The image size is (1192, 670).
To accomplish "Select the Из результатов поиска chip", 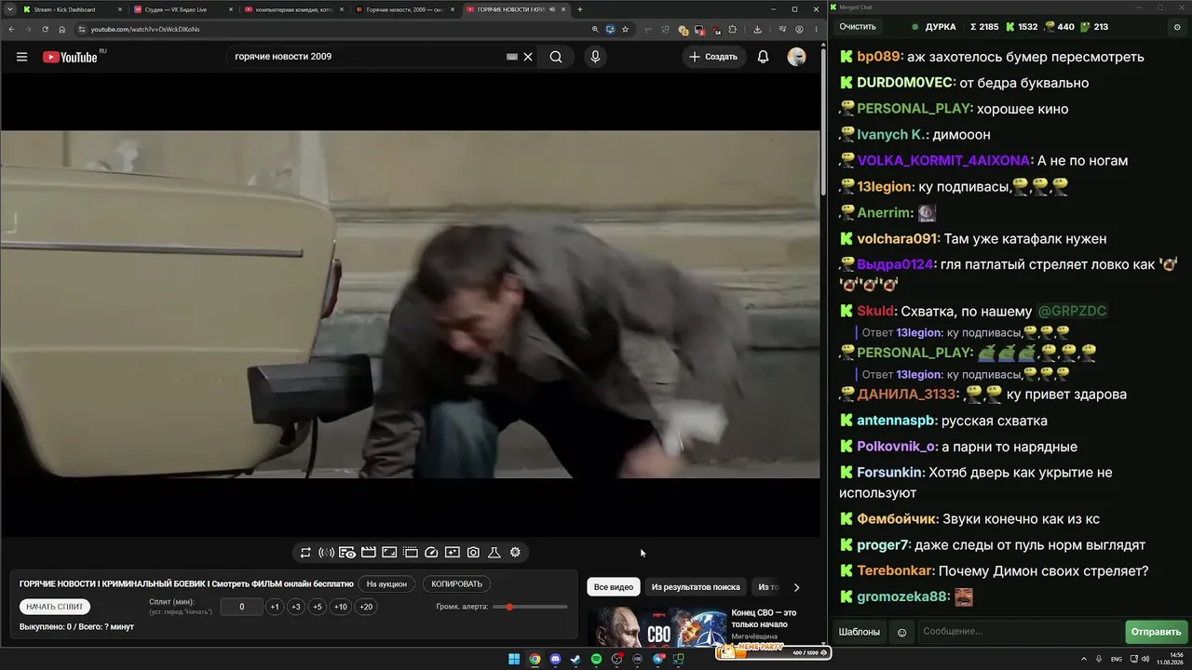I will (696, 587).
